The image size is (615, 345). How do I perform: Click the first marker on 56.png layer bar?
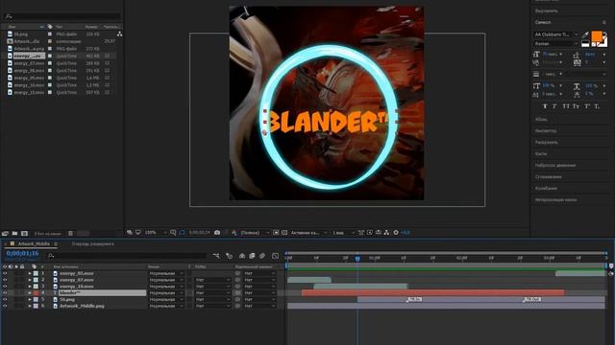(414, 299)
